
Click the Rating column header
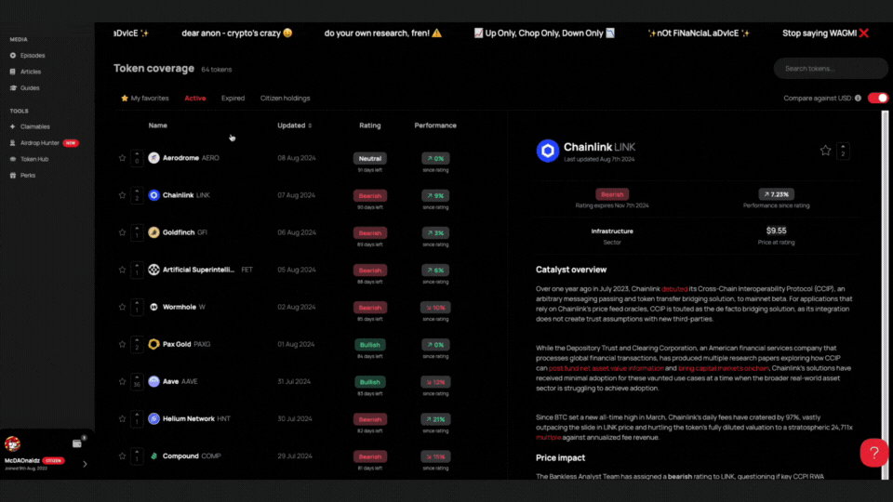(x=369, y=125)
